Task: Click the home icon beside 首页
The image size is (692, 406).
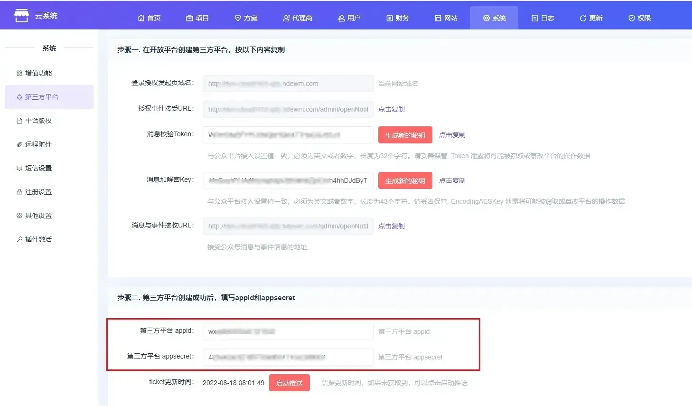Action: 141,18
